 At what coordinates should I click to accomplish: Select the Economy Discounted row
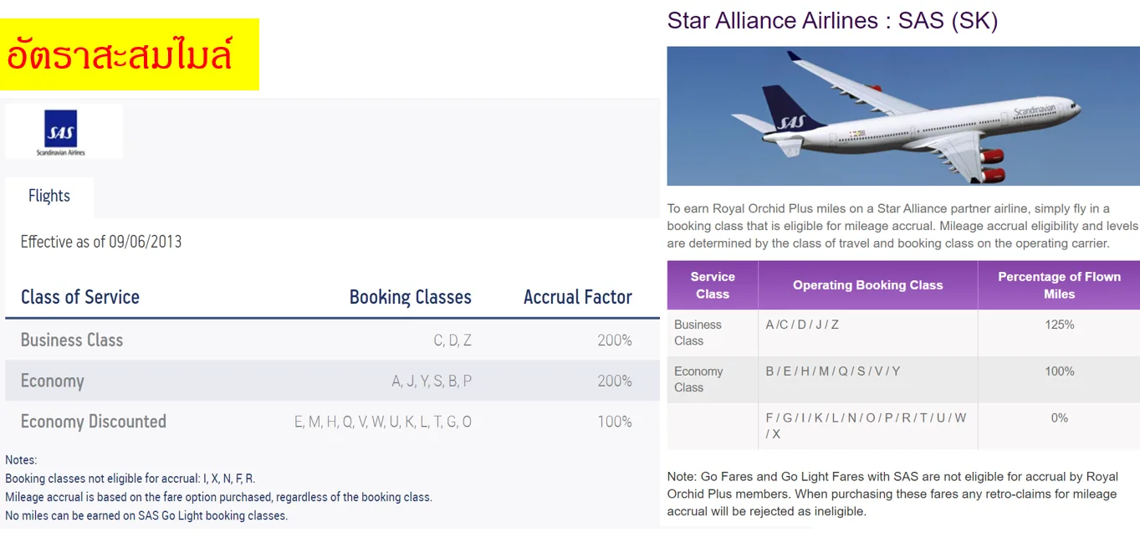(332, 422)
